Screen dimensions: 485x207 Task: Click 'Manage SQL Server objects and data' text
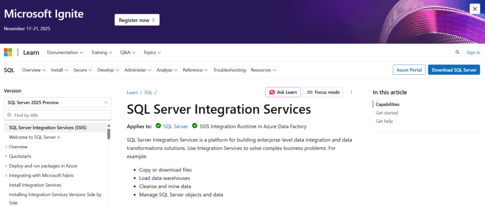point(181,195)
